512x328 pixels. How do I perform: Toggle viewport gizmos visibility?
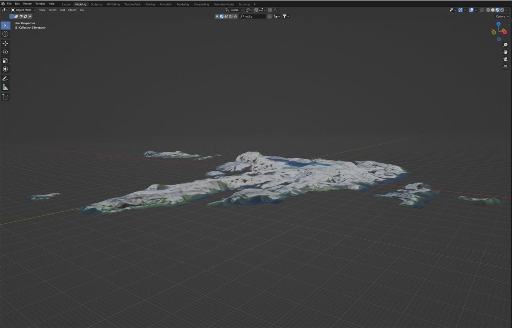point(460,10)
